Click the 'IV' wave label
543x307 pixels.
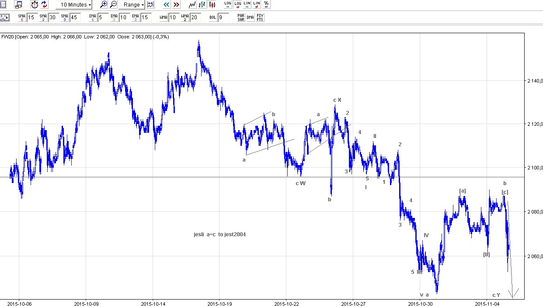(x=426, y=235)
